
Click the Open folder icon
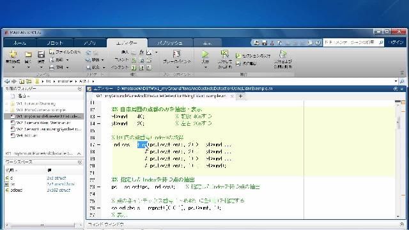coord(28,54)
